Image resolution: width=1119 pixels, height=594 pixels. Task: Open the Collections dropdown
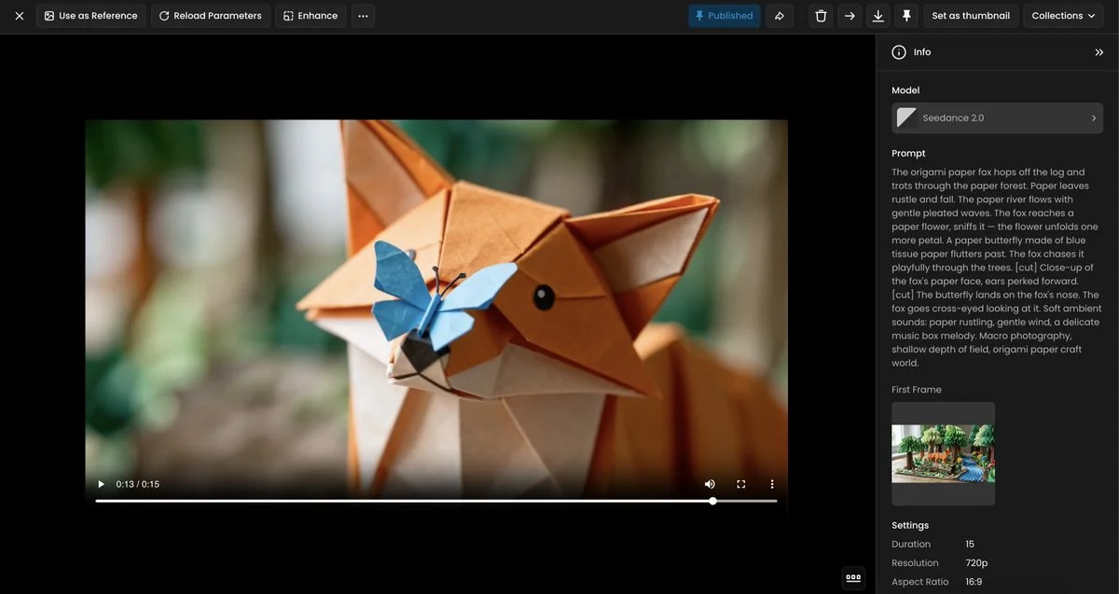tap(1063, 15)
